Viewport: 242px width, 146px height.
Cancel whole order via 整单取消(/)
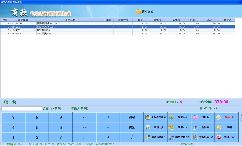pos(155,137)
